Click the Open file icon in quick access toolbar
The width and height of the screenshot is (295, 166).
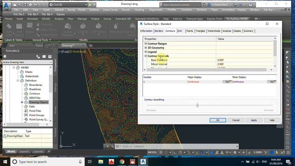(20, 5)
